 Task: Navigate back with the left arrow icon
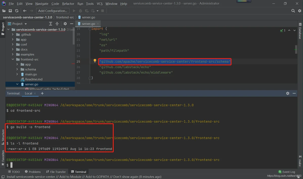point(24,11)
